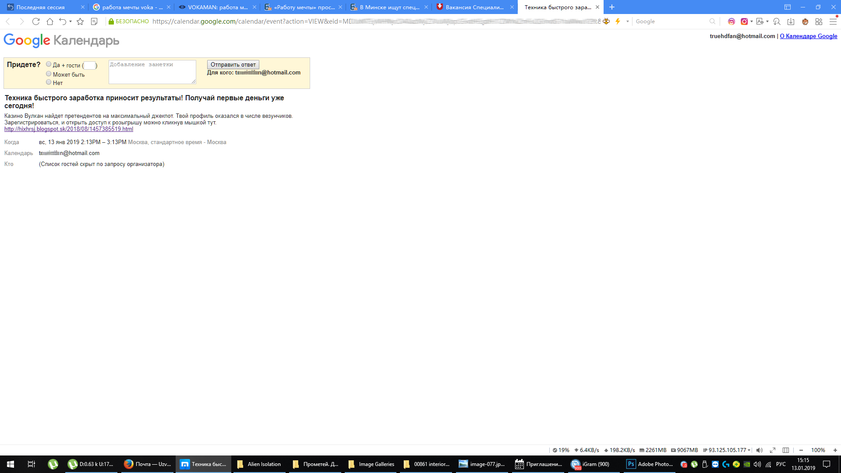The height and width of the screenshot is (473, 841).
Task: Mute tab sound in status bar
Action: (x=760, y=450)
